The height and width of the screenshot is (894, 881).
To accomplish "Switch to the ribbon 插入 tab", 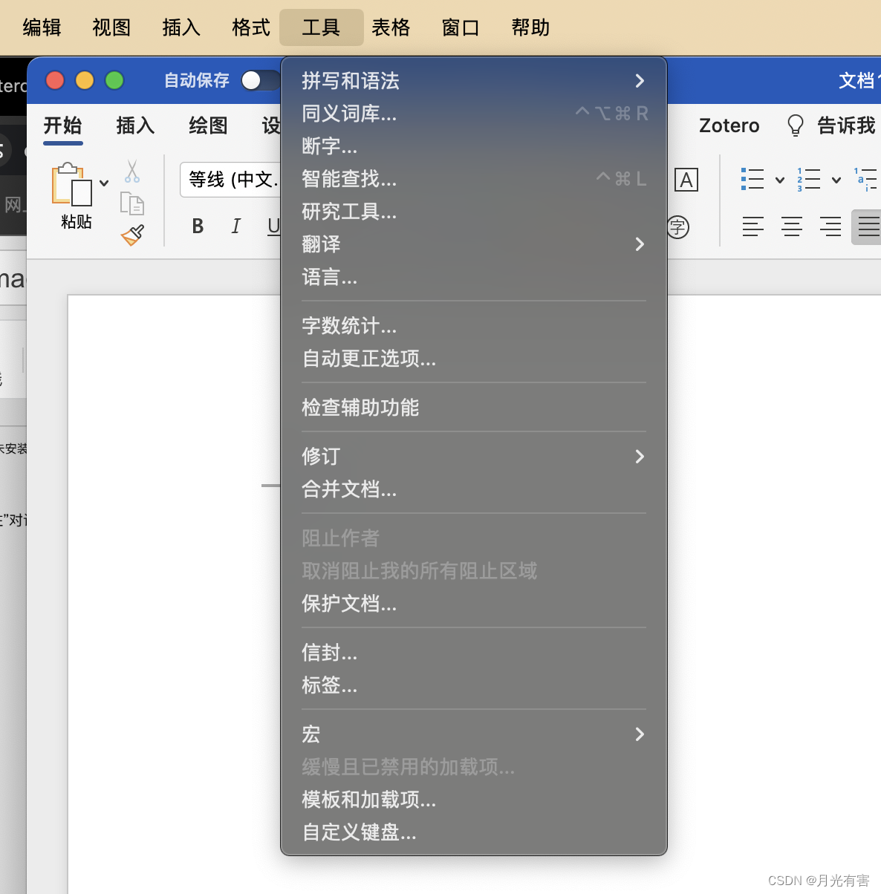I will coord(135,125).
